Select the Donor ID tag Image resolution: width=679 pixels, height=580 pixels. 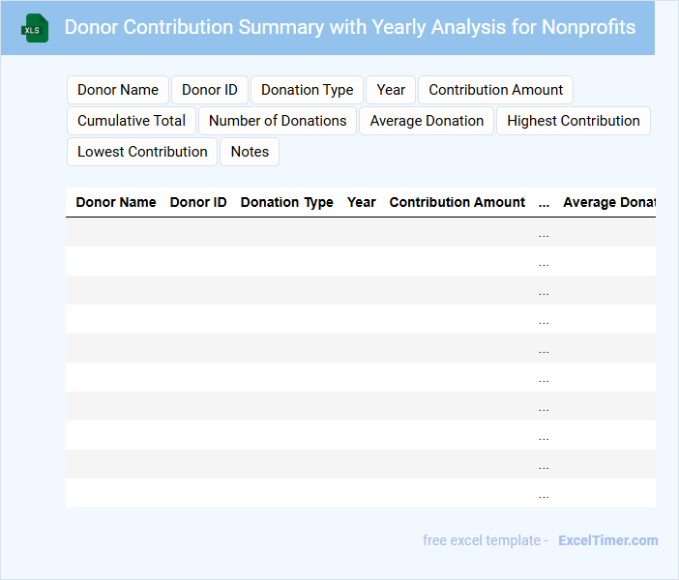click(x=210, y=90)
